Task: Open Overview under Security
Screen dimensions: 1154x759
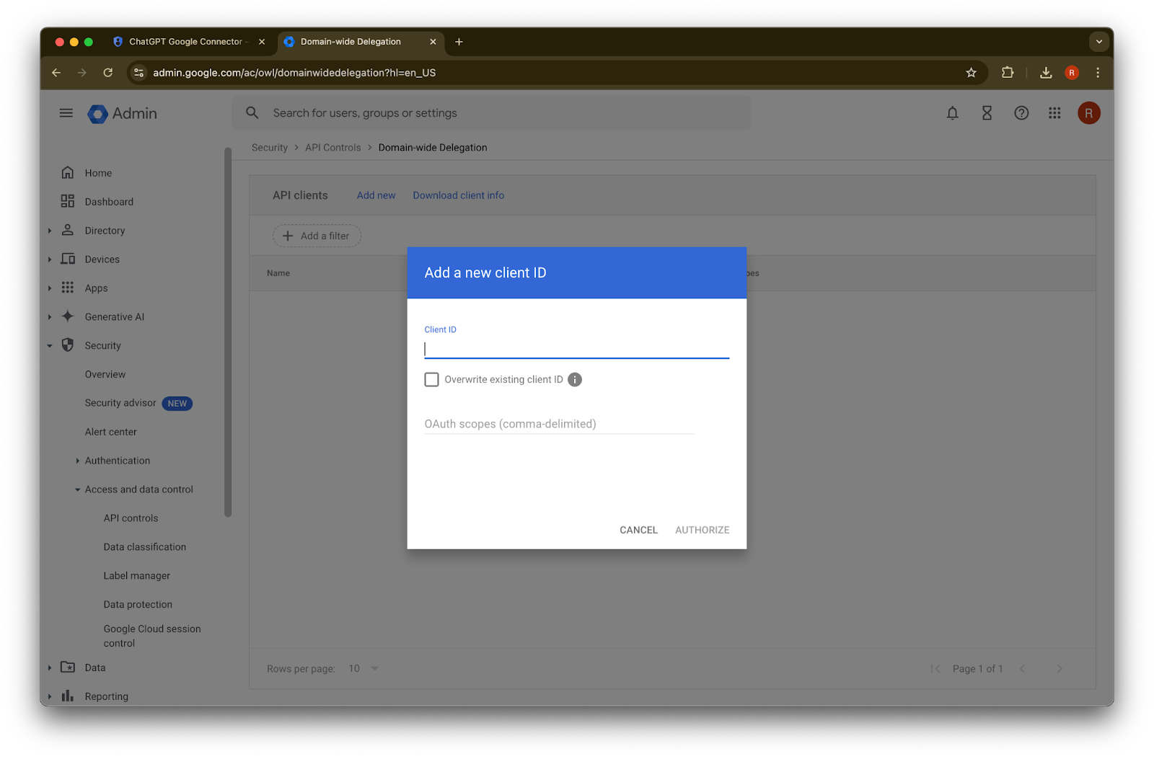Action: 105,374
